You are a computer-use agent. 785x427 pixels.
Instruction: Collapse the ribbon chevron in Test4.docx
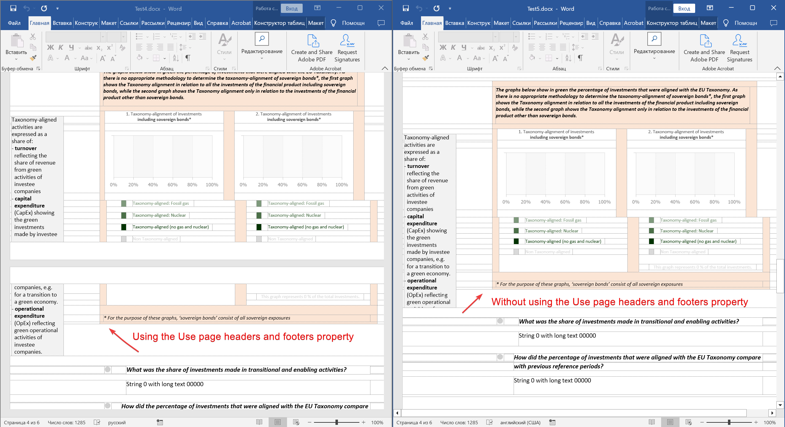tap(385, 68)
